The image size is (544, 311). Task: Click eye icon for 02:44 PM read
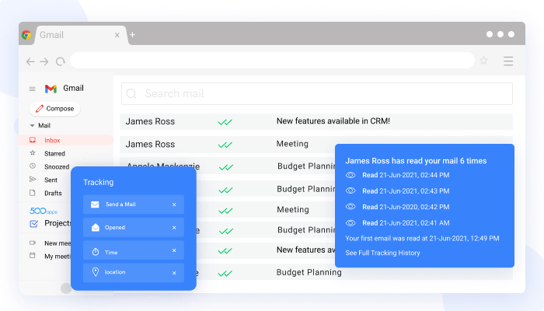click(x=350, y=175)
